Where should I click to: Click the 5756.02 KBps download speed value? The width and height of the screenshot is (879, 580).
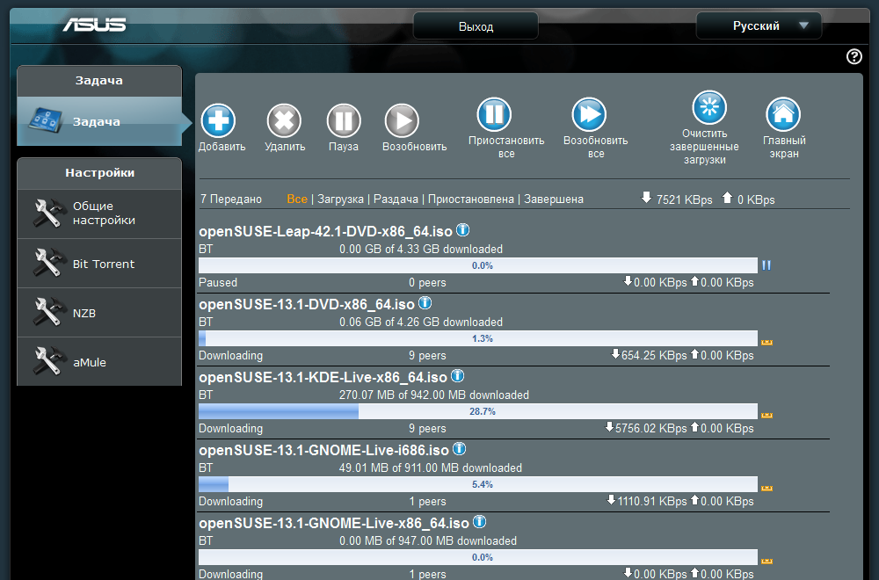[650, 428]
